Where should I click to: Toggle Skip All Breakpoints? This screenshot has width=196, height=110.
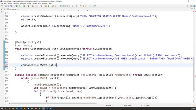(x=14, y=6)
